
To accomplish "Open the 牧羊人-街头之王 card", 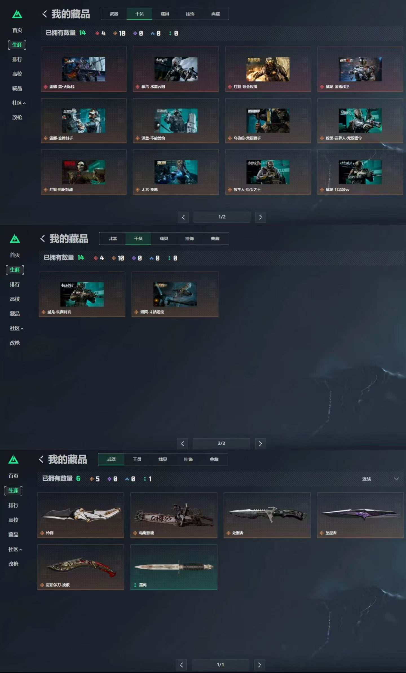I will pyautogui.click(x=268, y=172).
